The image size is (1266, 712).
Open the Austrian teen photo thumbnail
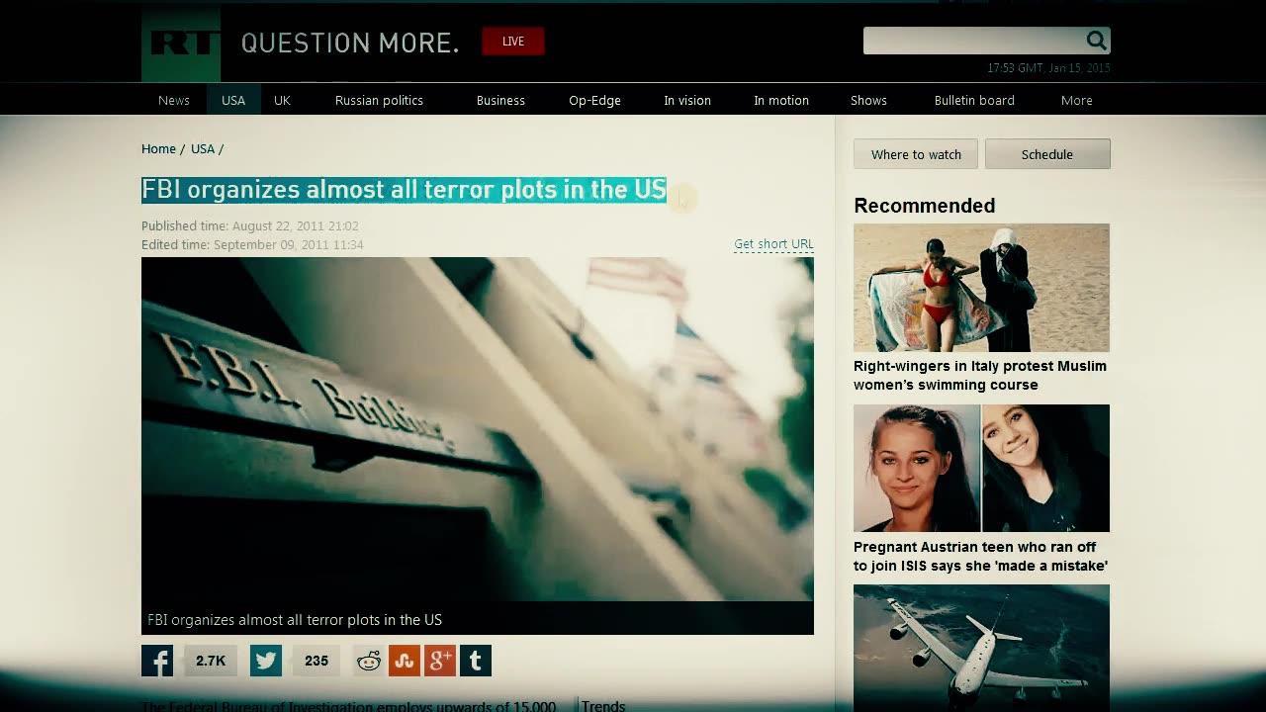click(981, 469)
